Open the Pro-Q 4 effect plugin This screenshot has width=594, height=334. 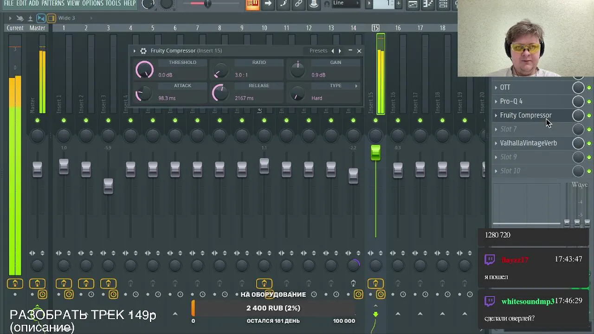(511, 101)
